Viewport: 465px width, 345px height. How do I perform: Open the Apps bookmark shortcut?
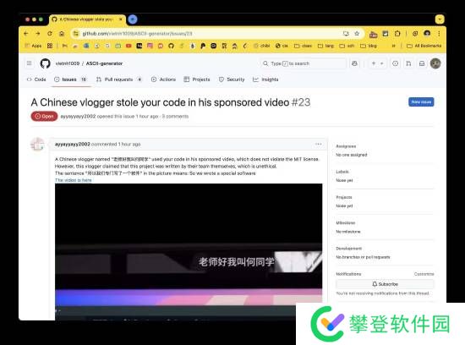33,46
